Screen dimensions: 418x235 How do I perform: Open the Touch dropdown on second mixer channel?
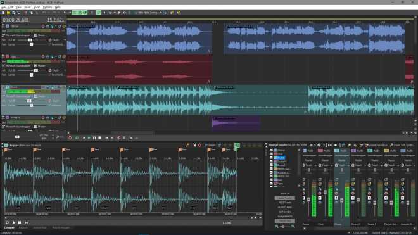pos(326,165)
